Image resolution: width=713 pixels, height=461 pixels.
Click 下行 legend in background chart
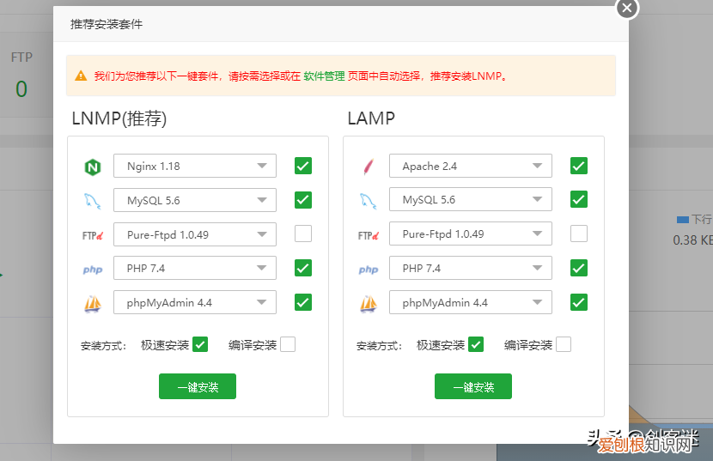[x=695, y=220]
